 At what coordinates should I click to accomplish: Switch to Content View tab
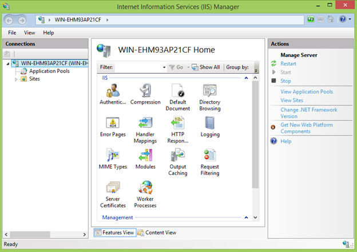157,233
